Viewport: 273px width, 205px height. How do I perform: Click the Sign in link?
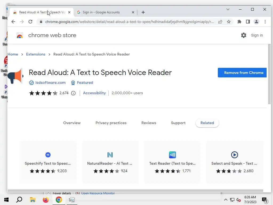pyautogui.click(x=257, y=35)
